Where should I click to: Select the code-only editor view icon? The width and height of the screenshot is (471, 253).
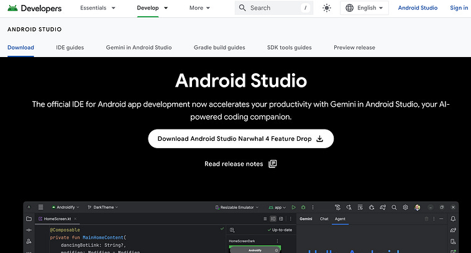[x=265, y=219]
